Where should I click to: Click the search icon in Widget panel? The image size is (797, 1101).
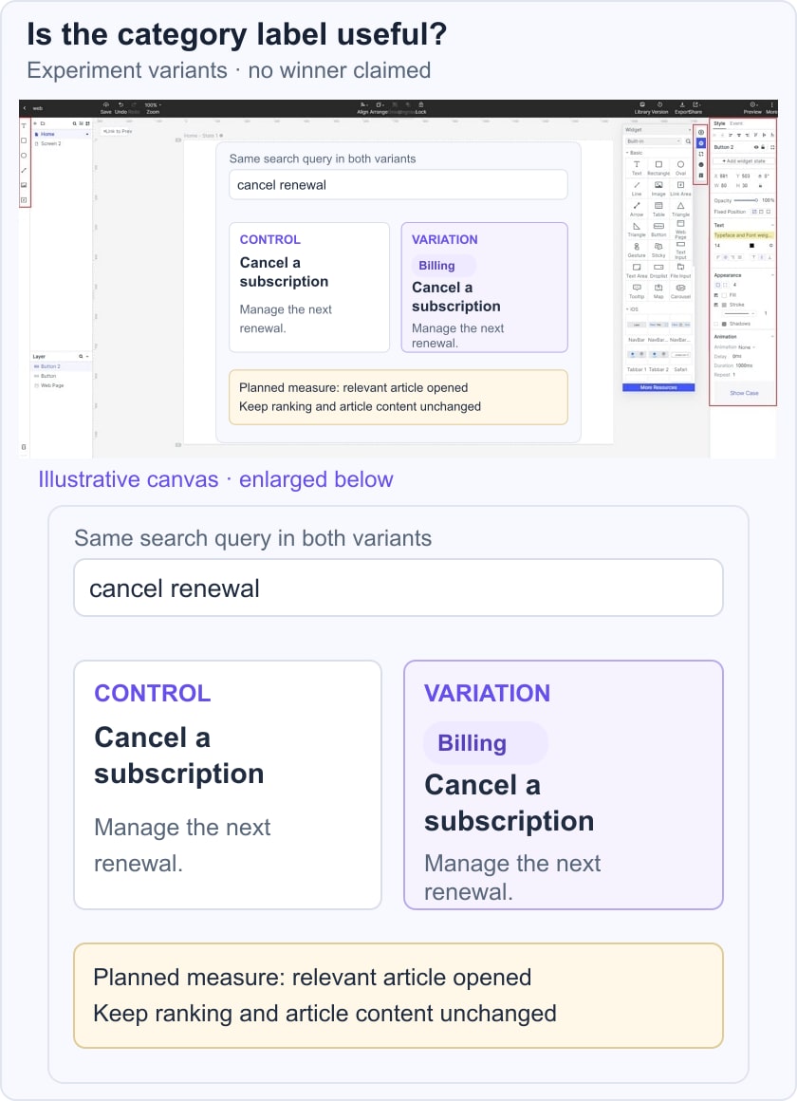(688, 141)
